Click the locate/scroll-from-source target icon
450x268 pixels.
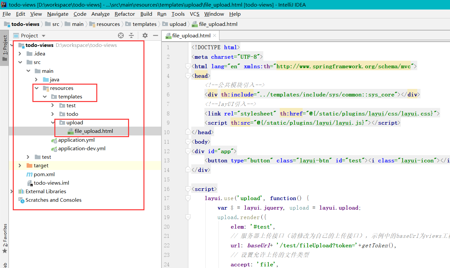(121, 35)
